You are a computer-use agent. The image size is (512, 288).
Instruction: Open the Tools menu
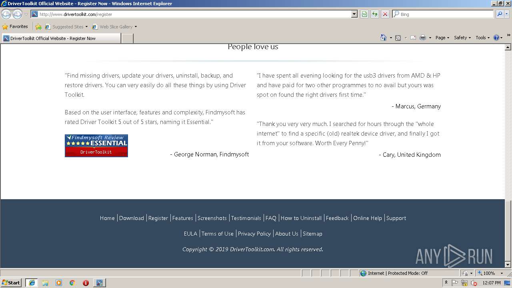482,38
